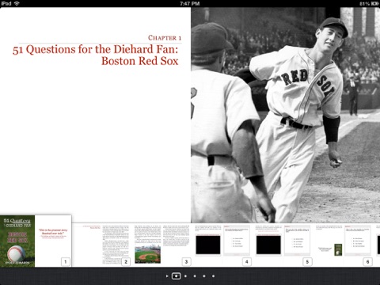
Task: Tap the Red Sox player photograph
Action: [x=286, y=115]
